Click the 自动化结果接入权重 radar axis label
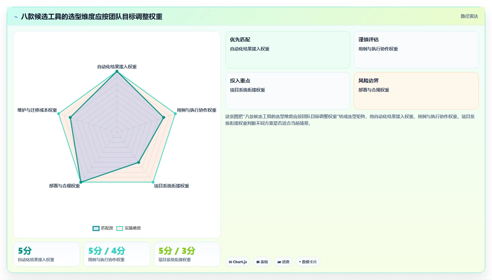 coord(117,67)
